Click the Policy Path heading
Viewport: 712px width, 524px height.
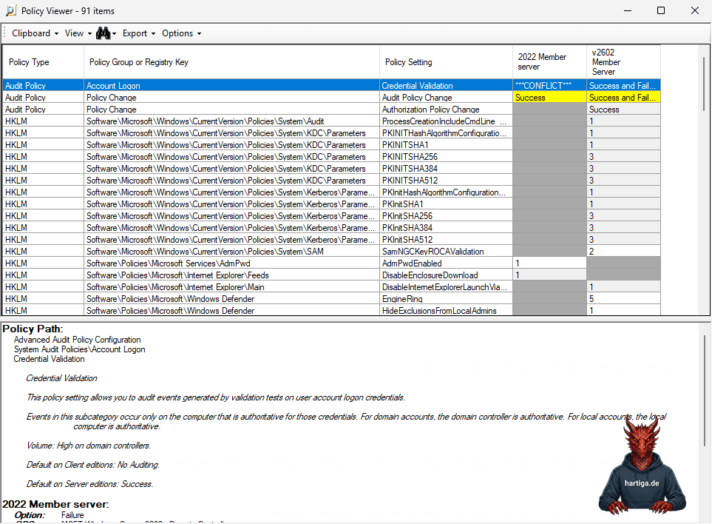point(33,329)
